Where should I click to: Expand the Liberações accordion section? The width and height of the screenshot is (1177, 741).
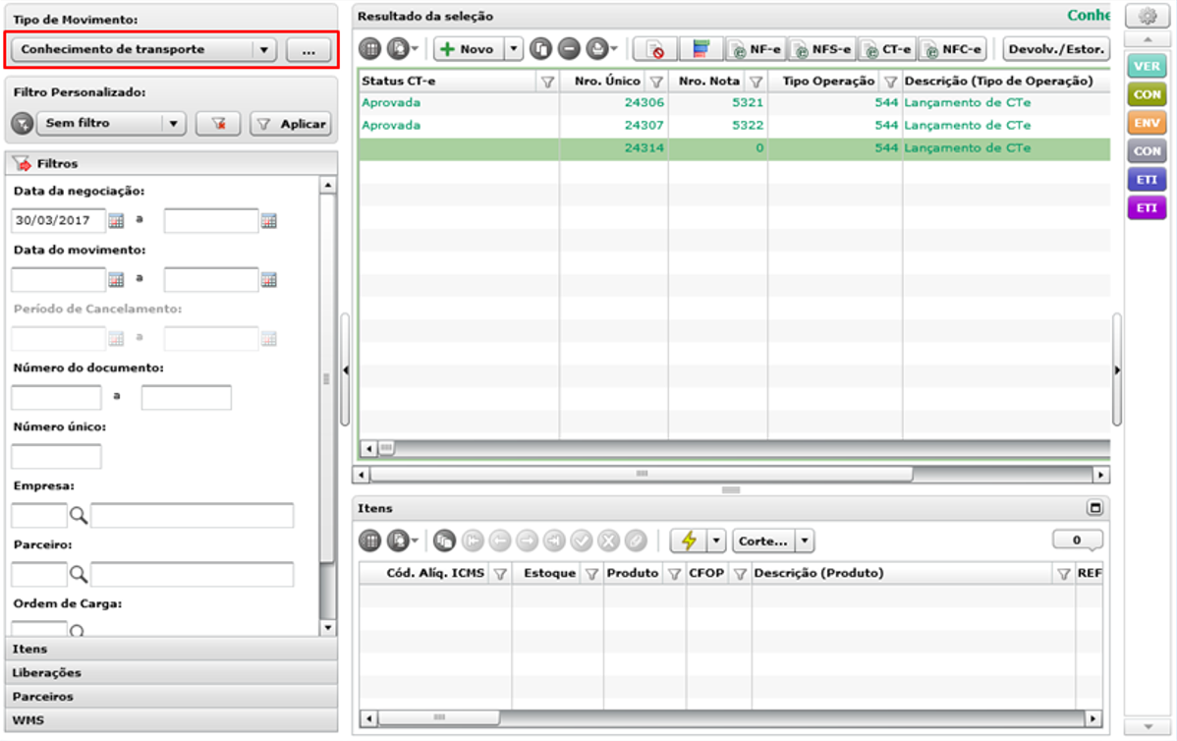[171, 672]
